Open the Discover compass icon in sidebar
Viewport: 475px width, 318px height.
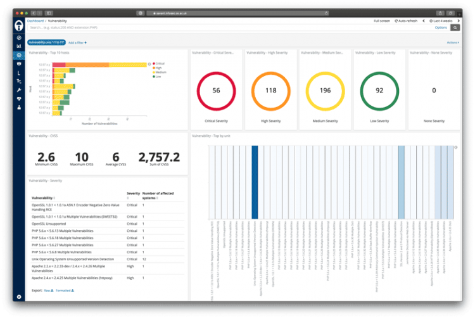coord(19,38)
